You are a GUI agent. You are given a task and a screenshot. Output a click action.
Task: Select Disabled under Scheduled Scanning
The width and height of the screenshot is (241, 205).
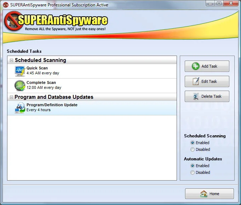click(x=192, y=149)
